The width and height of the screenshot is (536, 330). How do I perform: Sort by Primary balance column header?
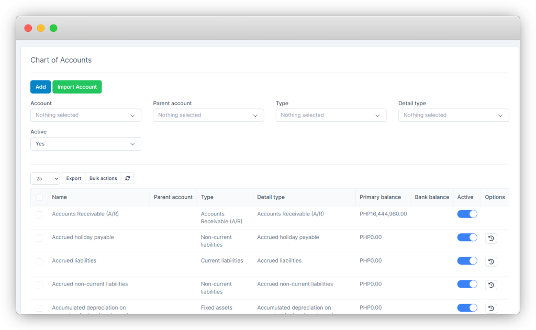pyautogui.click(x=380, y=197)
